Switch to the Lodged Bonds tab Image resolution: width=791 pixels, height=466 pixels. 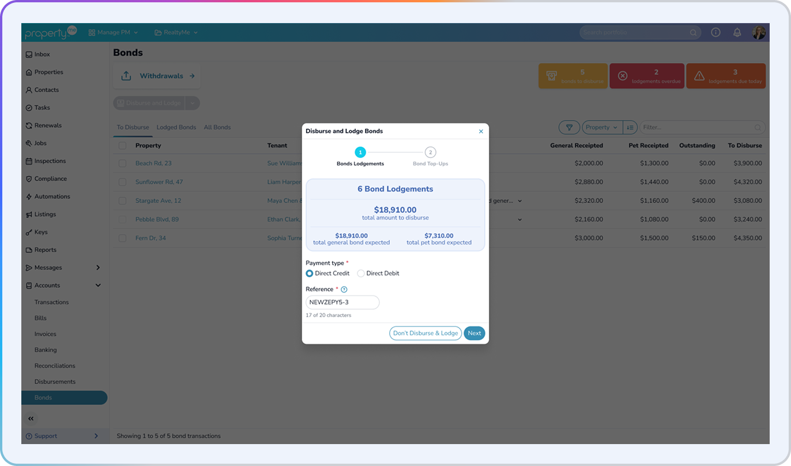[x=176, y=127]
